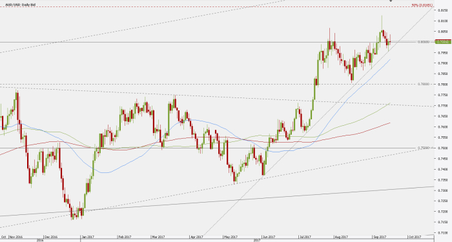
Task: Click the 2016 year label on time axis
Action: tap(40, 240)
